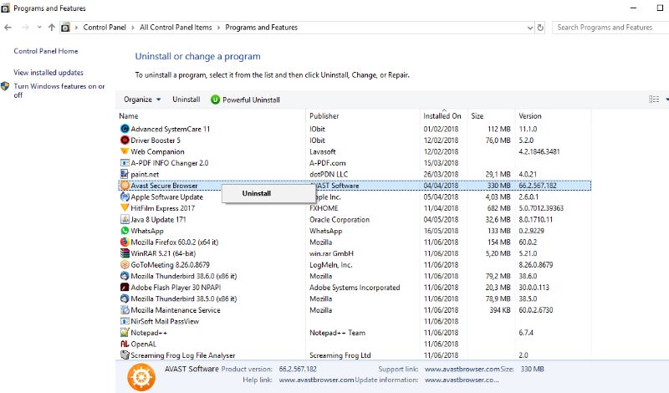Expand the address bar history dropdown
The image size is (669, 393).
530,28
